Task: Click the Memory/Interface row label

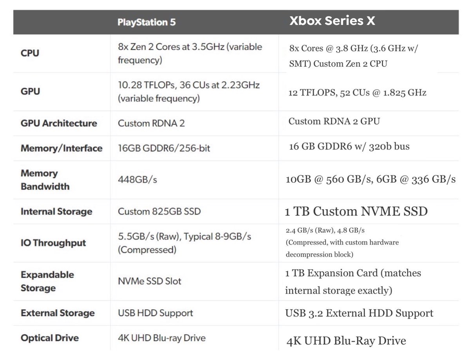Action: [61, 148]
